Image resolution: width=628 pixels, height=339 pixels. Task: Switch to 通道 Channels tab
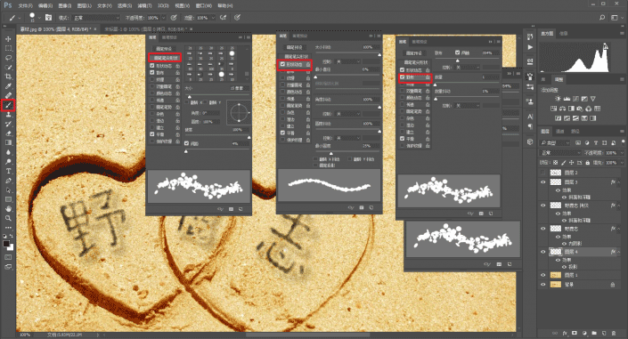click(x=560, y=132)
